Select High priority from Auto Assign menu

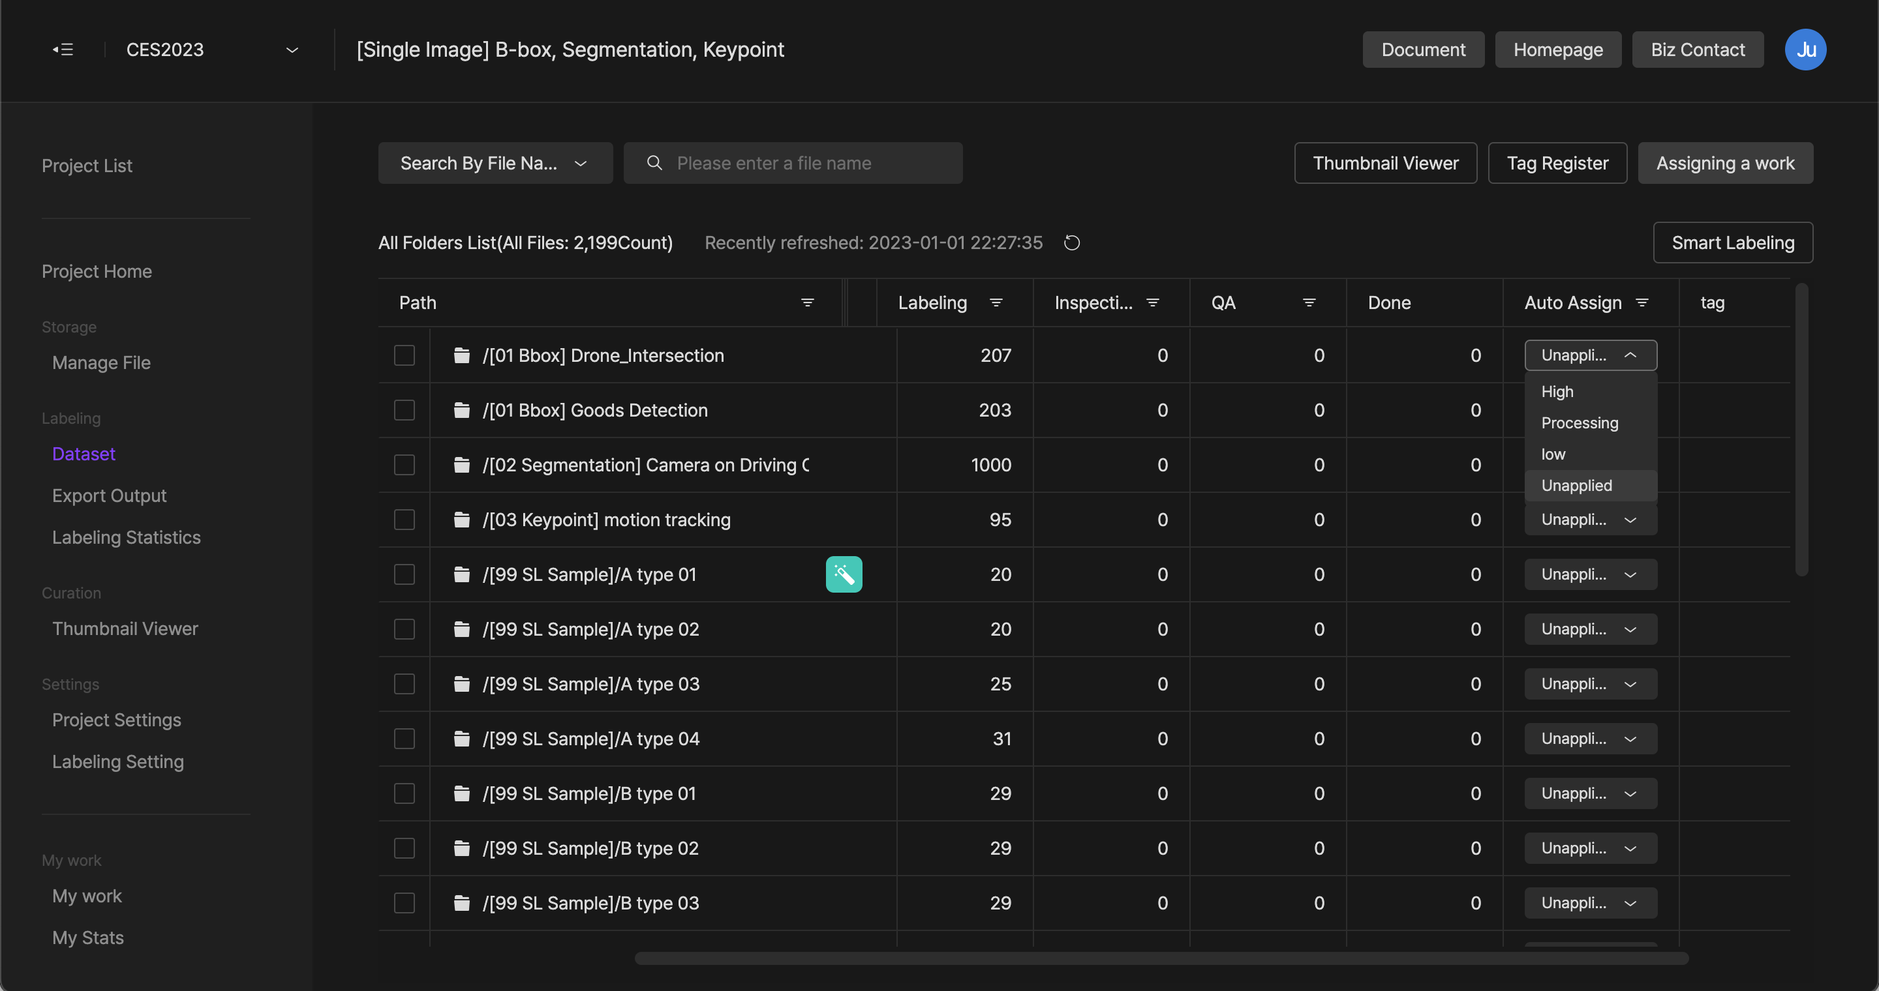(x=1557, y=391)
